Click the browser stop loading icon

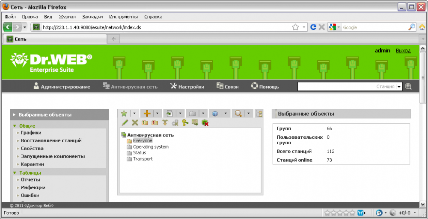tap(322, 27)
